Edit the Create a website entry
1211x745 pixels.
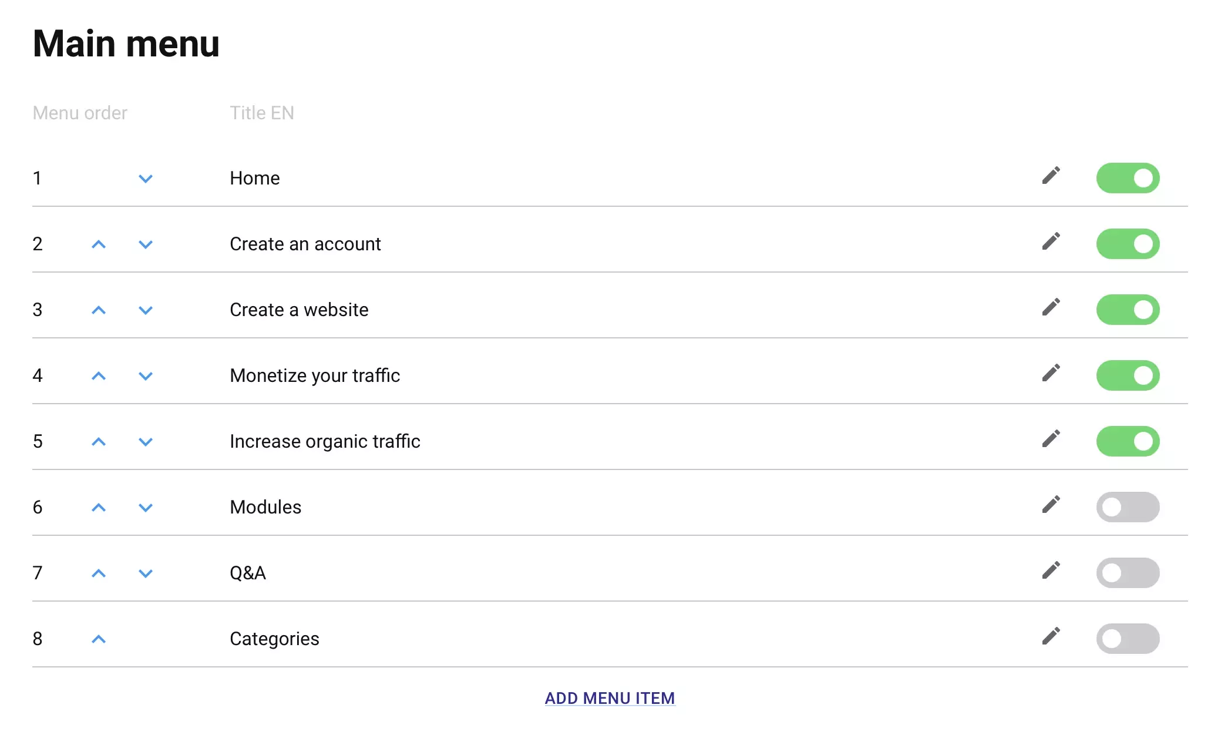coord(1051,307)
